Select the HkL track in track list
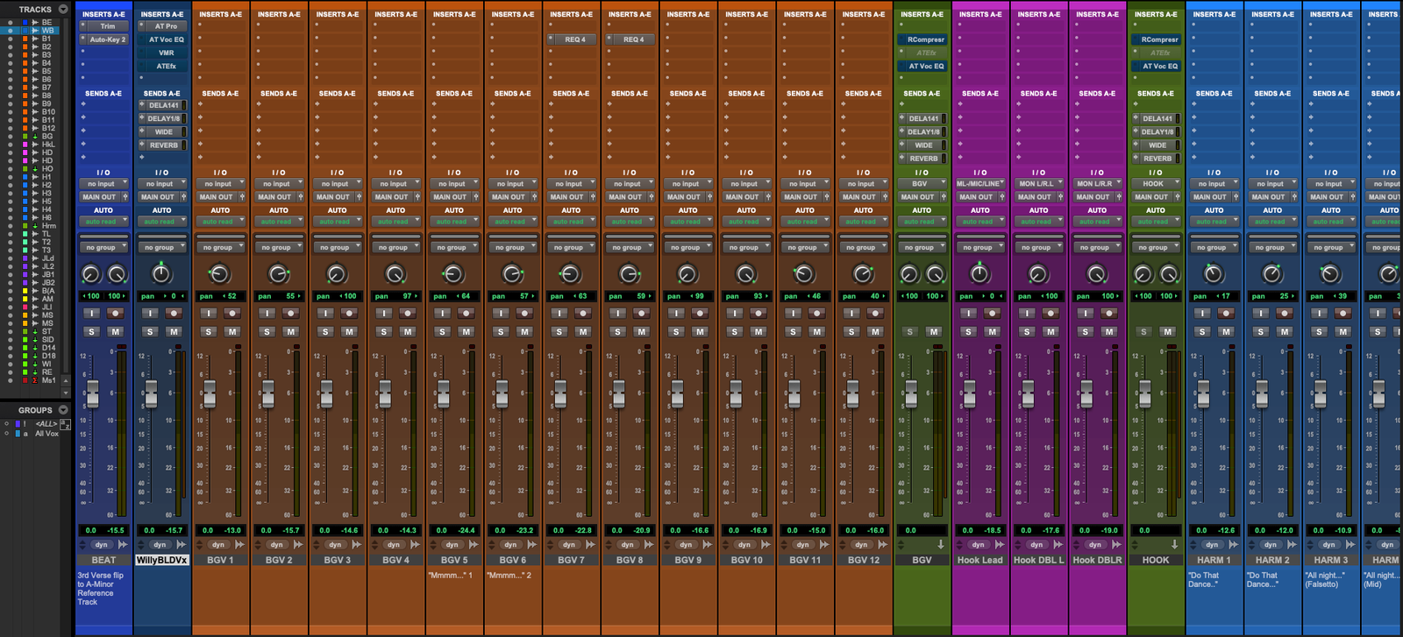This screenshot has height=637, width=1403. click(48, 145)
